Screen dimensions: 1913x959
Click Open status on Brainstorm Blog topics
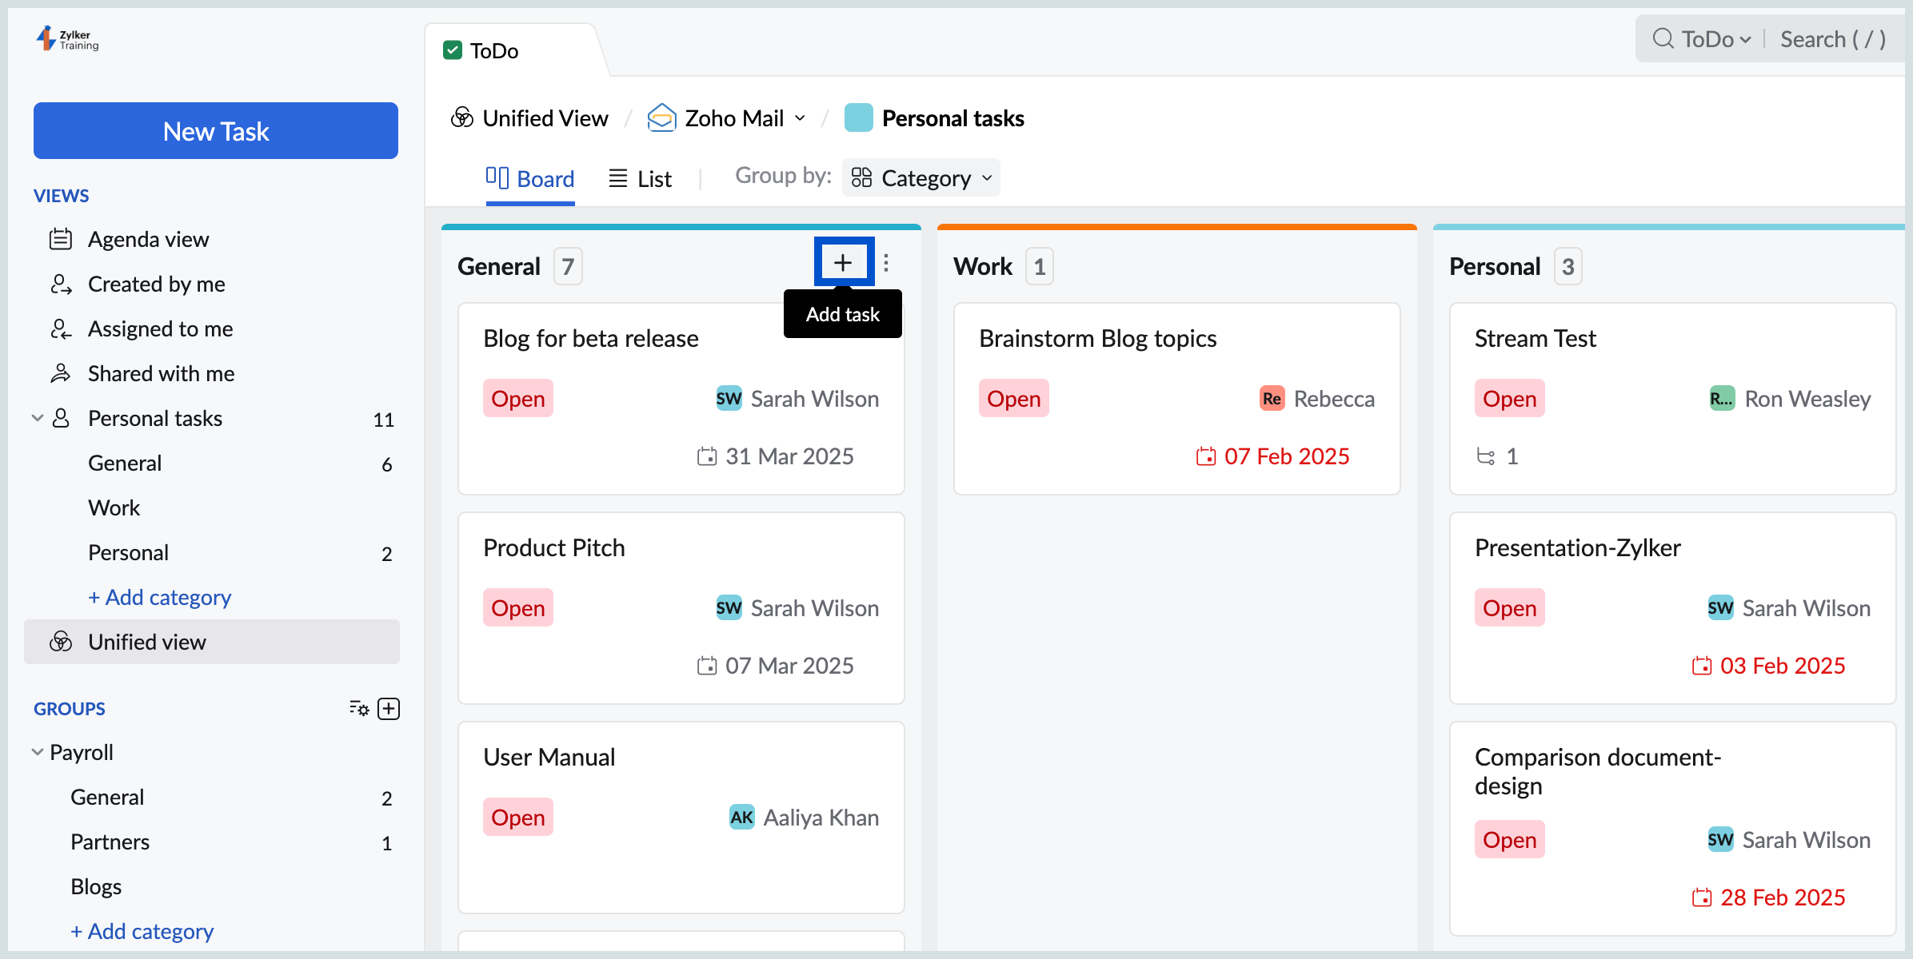pos(1014,398)
